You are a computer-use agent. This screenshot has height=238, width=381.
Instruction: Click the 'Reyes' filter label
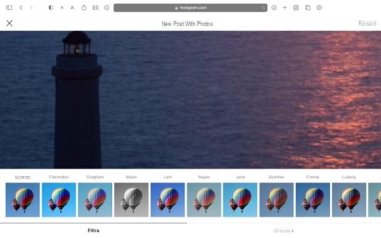(204, 177)
